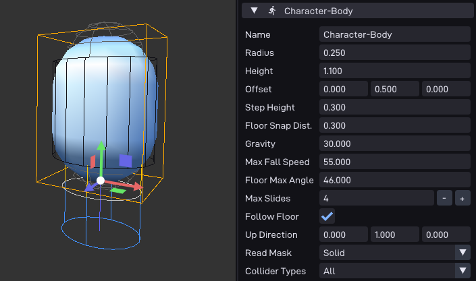Click the Max Slides label
476x281 pixels.
click(268, 198)
